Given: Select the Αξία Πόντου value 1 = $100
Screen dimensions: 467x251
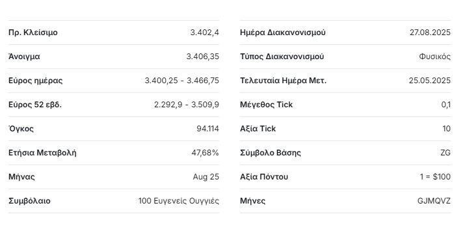Looking at the screenshot, I should 435,177.
